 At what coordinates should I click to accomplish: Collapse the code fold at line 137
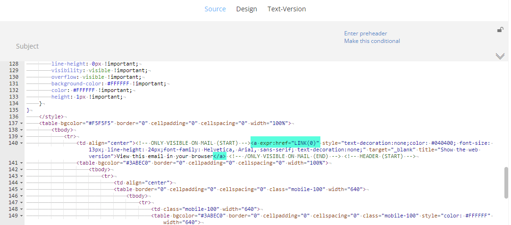[x=22, y=123]
